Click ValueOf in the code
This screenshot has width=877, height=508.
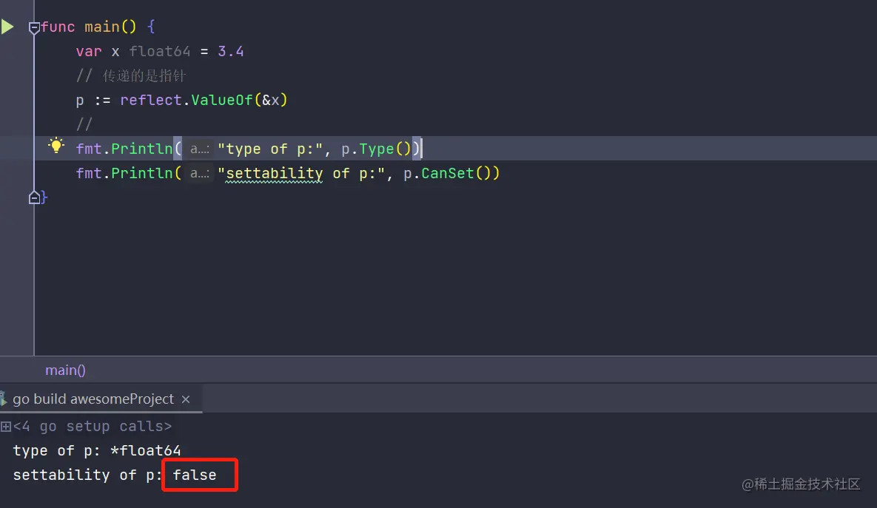222,100
